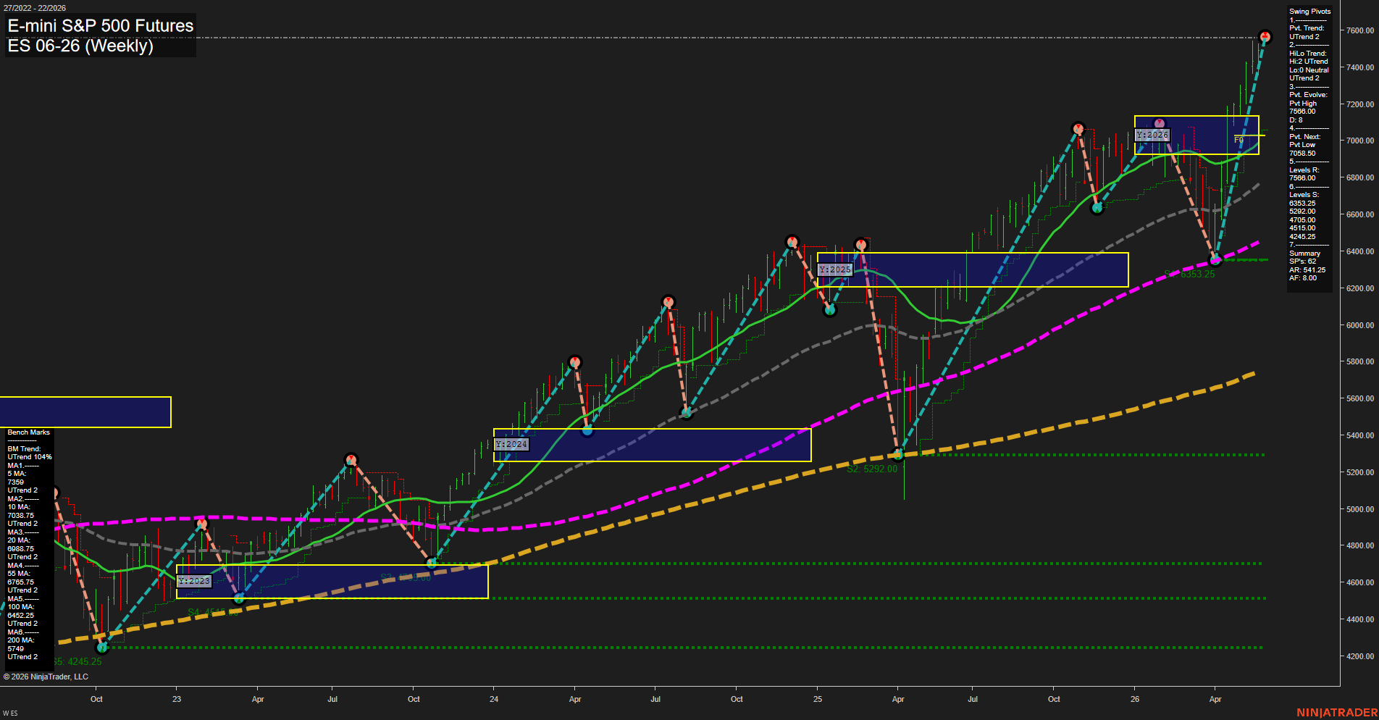Click the Swing Pivots panel heading

click(x=1309, y=12)
